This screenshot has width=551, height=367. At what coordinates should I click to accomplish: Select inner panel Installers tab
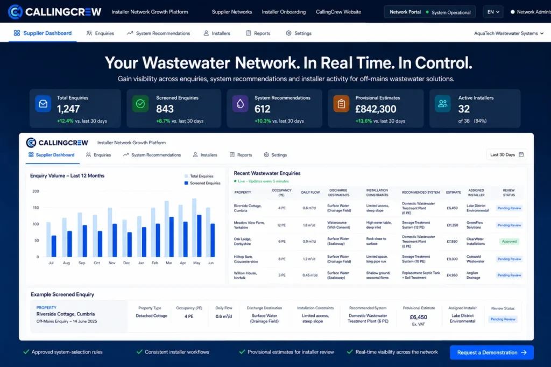(x=205, y=155)
